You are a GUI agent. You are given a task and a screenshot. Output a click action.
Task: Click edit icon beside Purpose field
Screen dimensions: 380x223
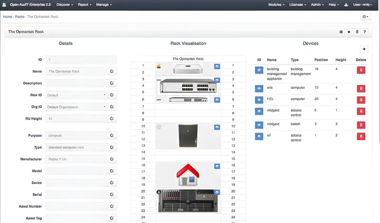[112, 135]
